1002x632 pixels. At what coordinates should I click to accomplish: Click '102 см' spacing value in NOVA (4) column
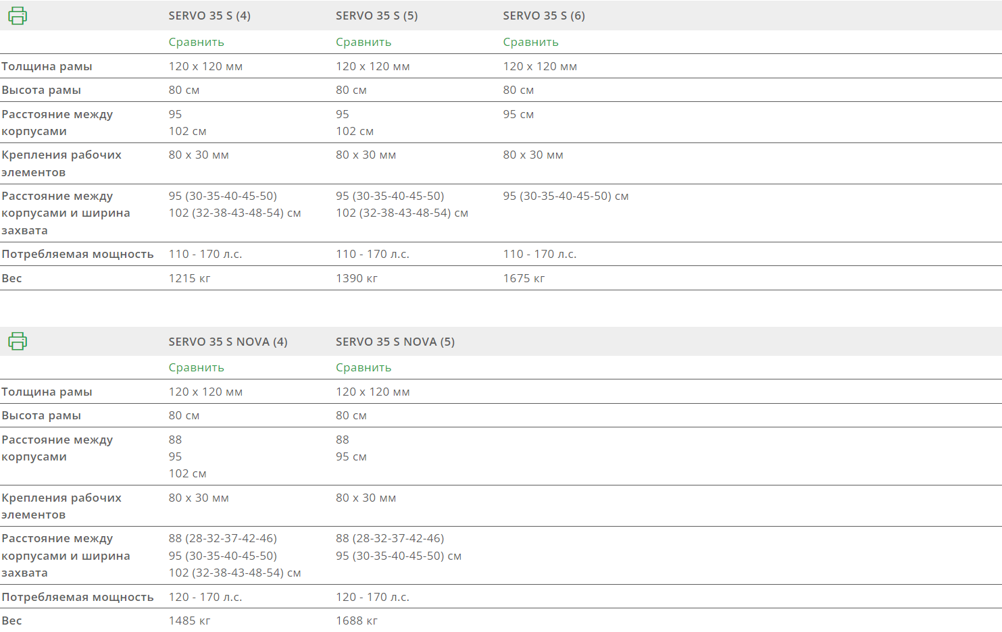188,473
